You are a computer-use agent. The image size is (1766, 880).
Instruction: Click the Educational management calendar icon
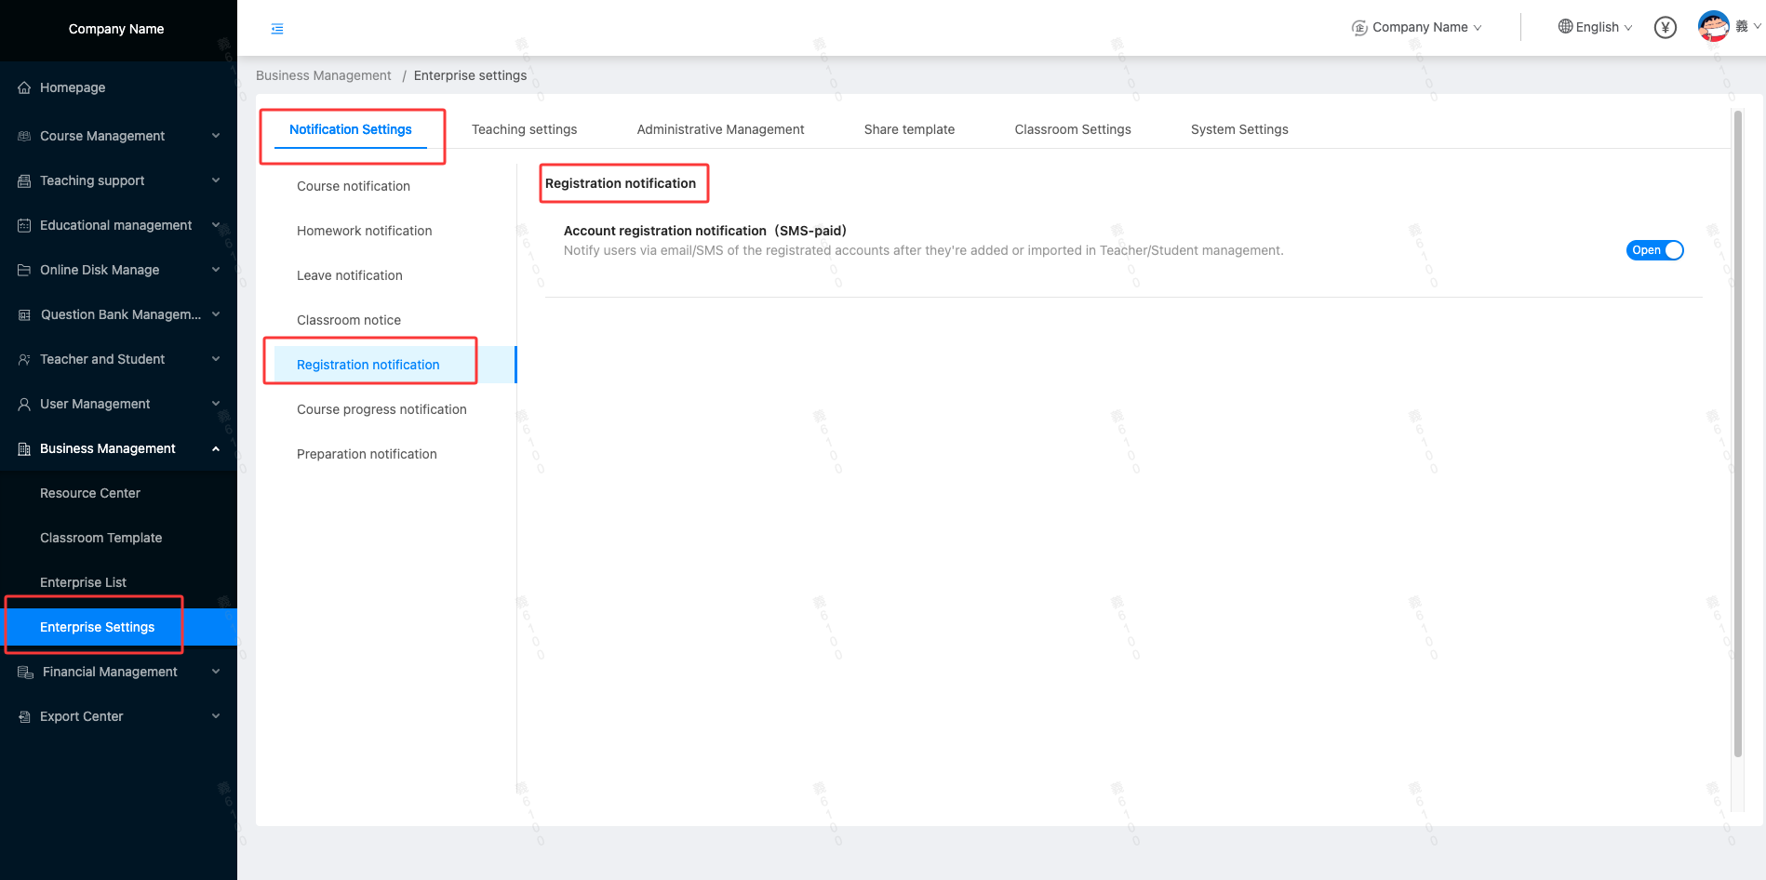pos(23,225)
